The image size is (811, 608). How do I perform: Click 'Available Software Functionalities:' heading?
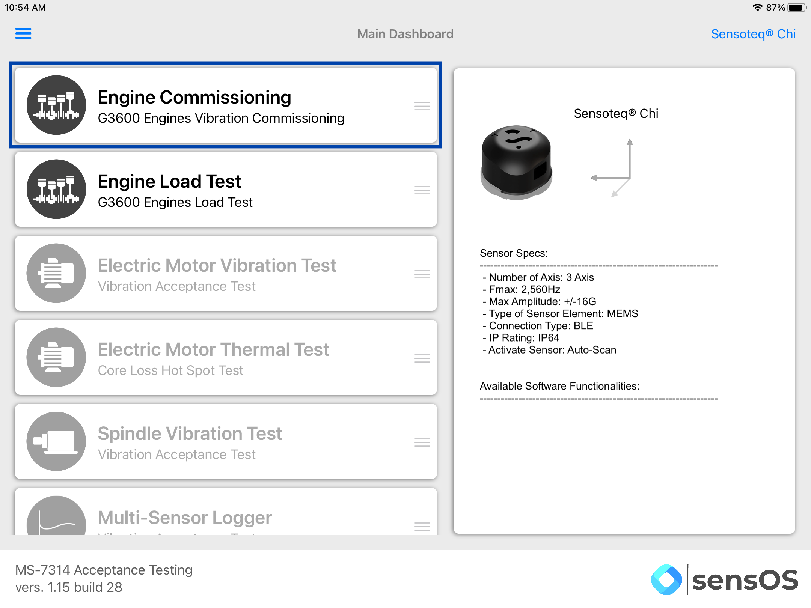[559, 386]
